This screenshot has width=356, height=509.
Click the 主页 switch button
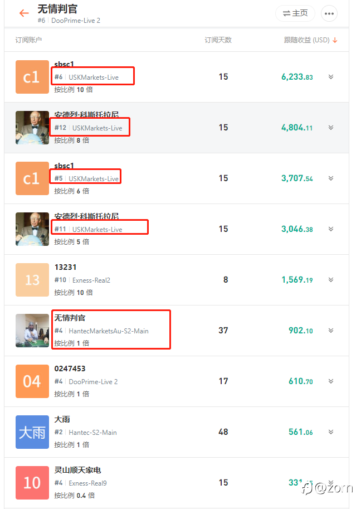(x=295, y=13)
